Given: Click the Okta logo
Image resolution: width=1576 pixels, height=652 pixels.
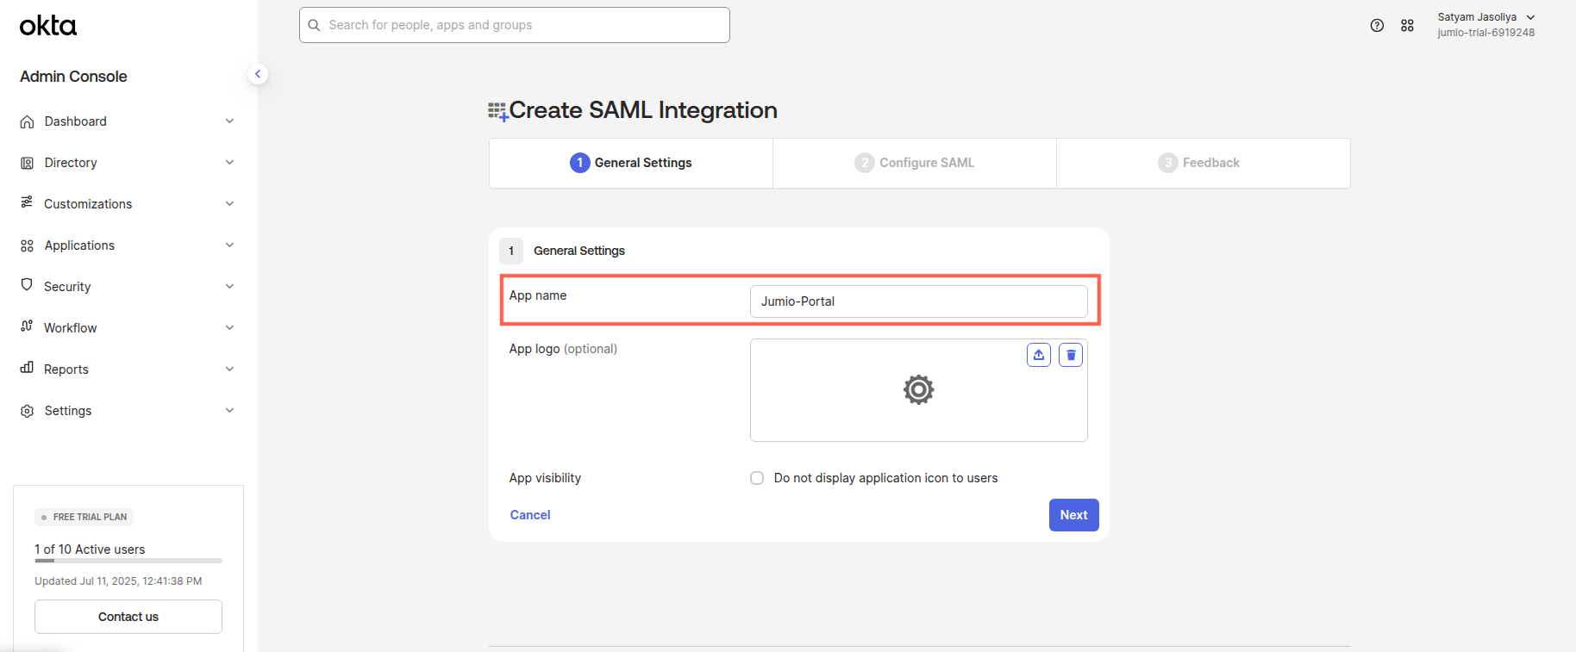Looking at the screenshot, I should [48, 26].
